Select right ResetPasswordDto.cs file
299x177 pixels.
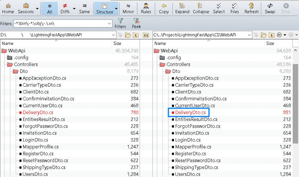pos(198,160)
